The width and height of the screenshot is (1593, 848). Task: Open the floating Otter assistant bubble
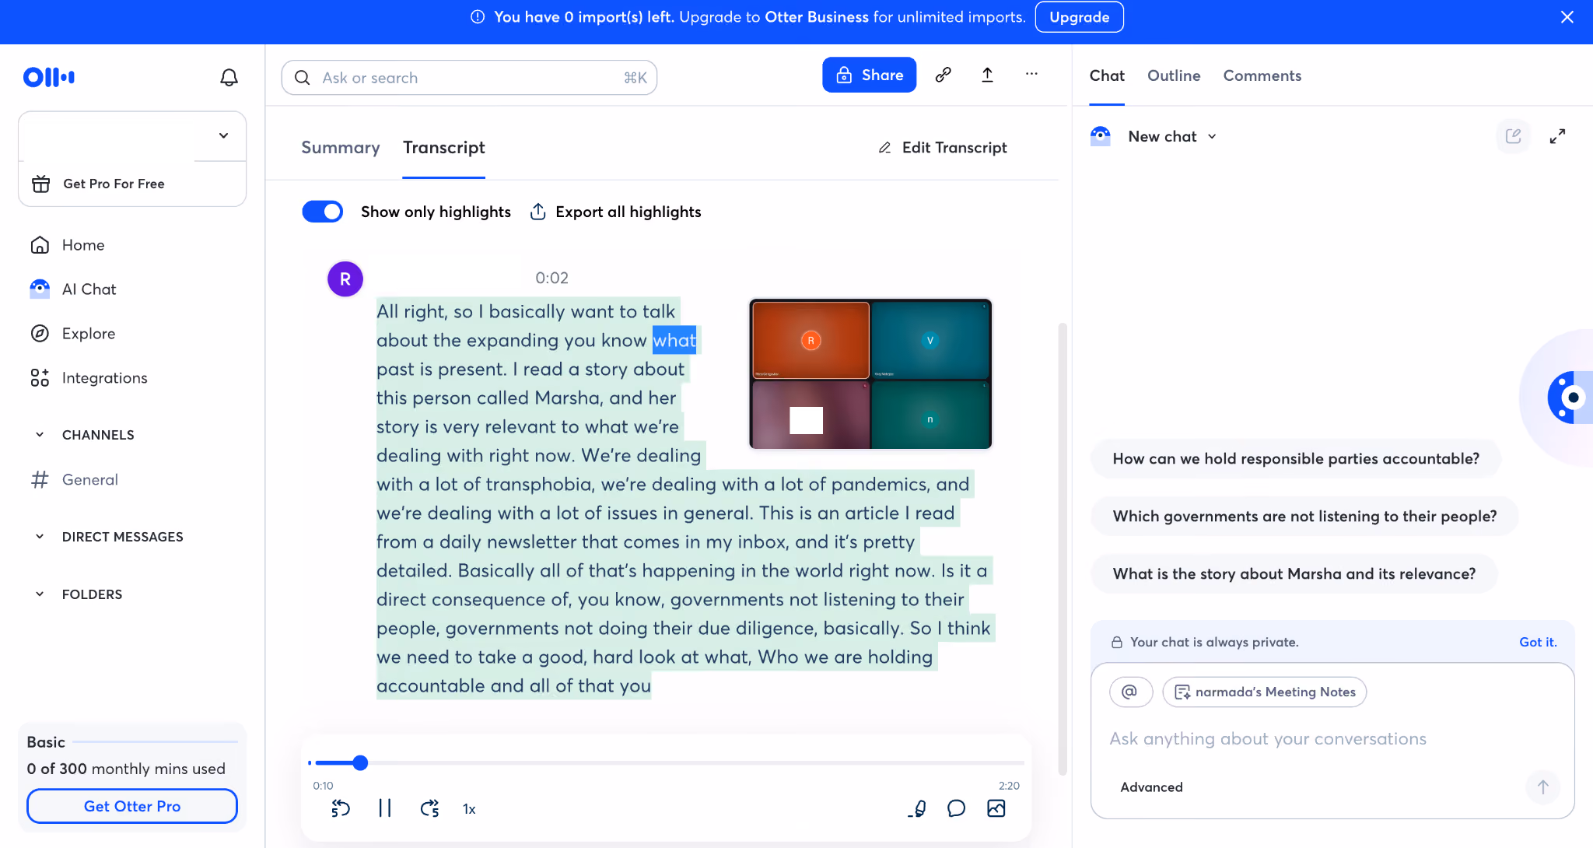click(x=1571, y=398)
